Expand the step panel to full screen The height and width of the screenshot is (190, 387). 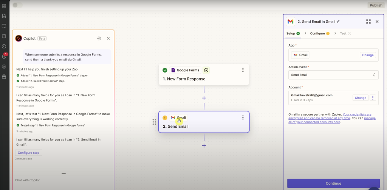[x=368, y=22]
